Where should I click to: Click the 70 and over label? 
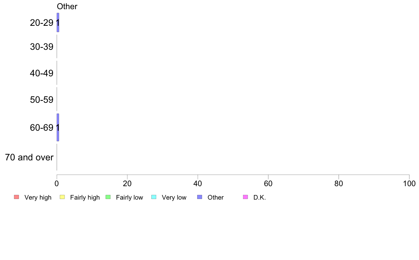pyautogui.click(x=29, y=157)
